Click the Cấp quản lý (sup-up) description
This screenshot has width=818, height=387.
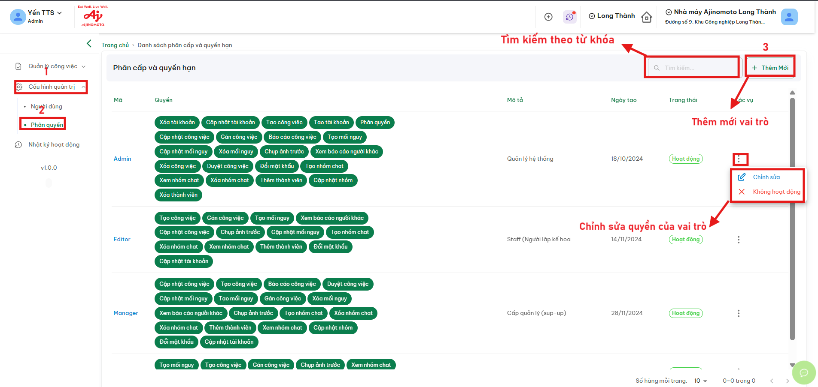(536, 313)
